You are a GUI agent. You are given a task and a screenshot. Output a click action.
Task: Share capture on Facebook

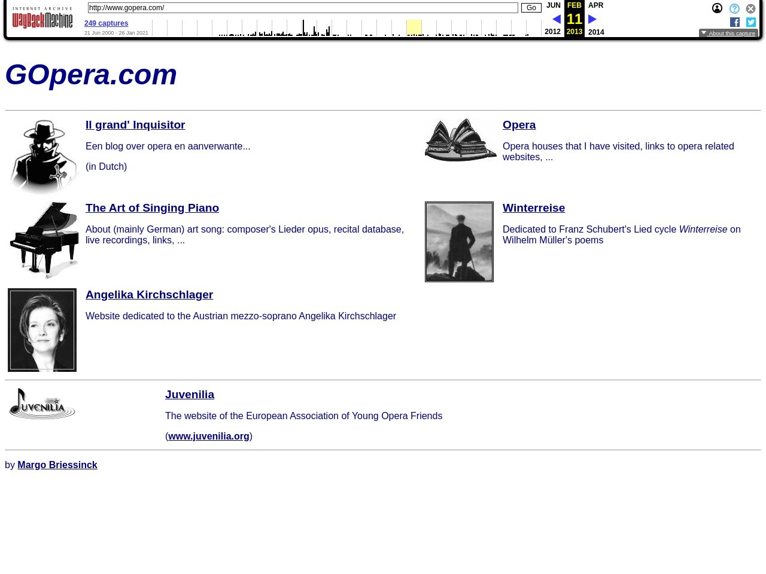735,22
